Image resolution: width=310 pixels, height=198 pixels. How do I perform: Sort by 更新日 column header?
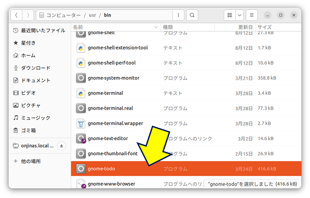pos(235,27)
